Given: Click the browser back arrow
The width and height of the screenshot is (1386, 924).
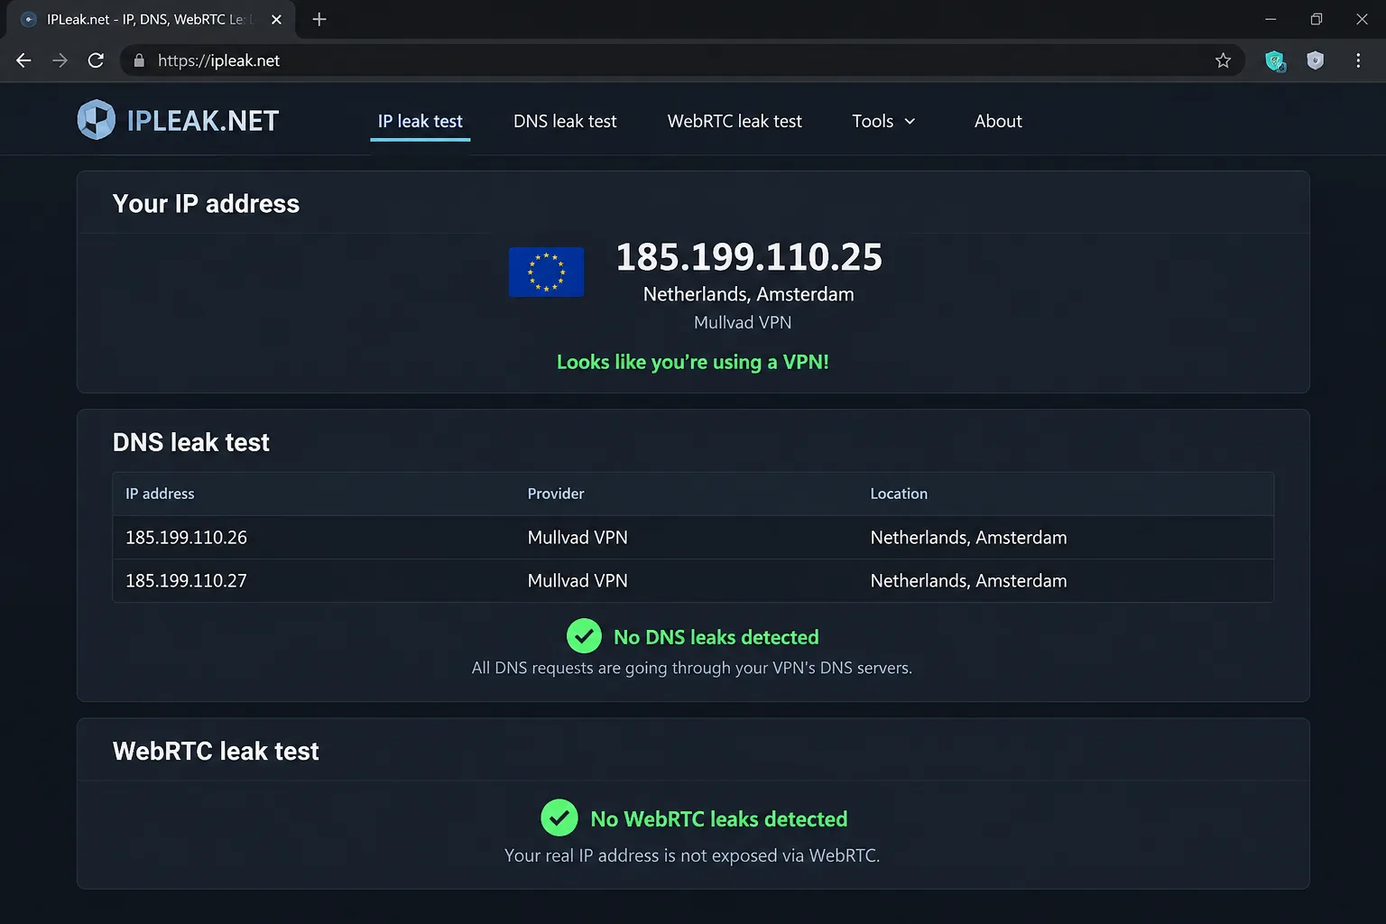Looking at the screenshot, I should (x=23, y=60).
